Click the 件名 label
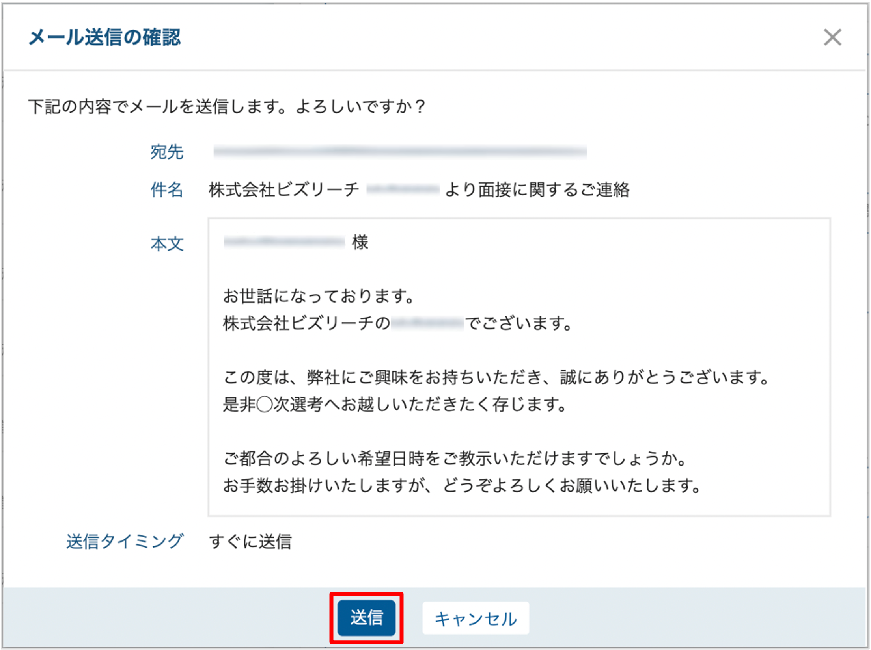Screen dimensions: 871x650 pos(167,189)
